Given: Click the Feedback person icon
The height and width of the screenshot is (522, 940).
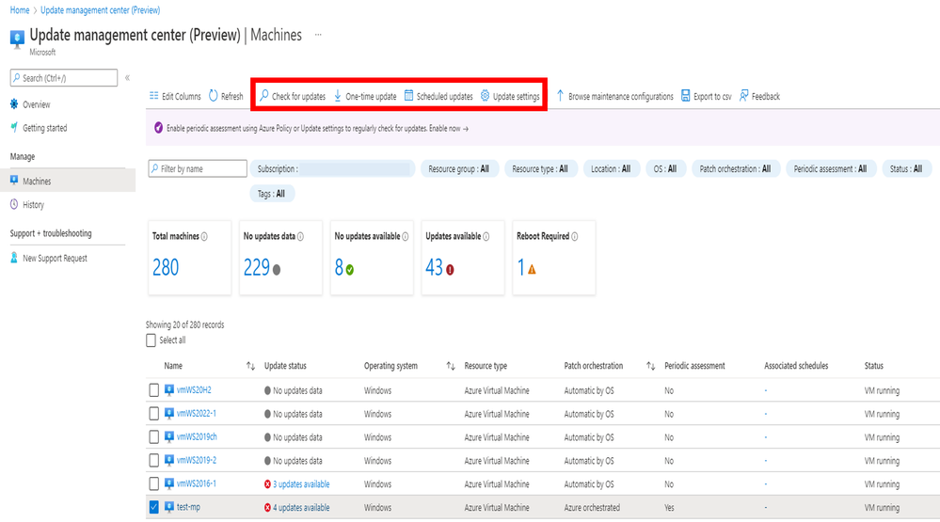Looking at the screenshot, I should click(x=744, y=96).
